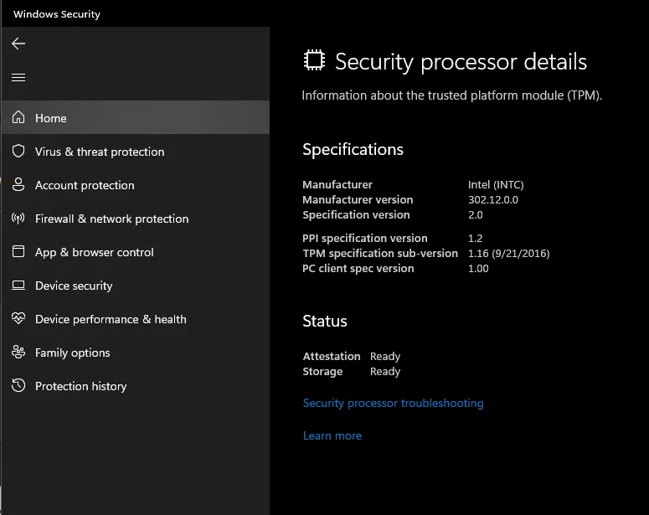The height and width of the screenshot is (515, 649).
Task: Click the Protection history clock icon
Action: pos(18,385)
